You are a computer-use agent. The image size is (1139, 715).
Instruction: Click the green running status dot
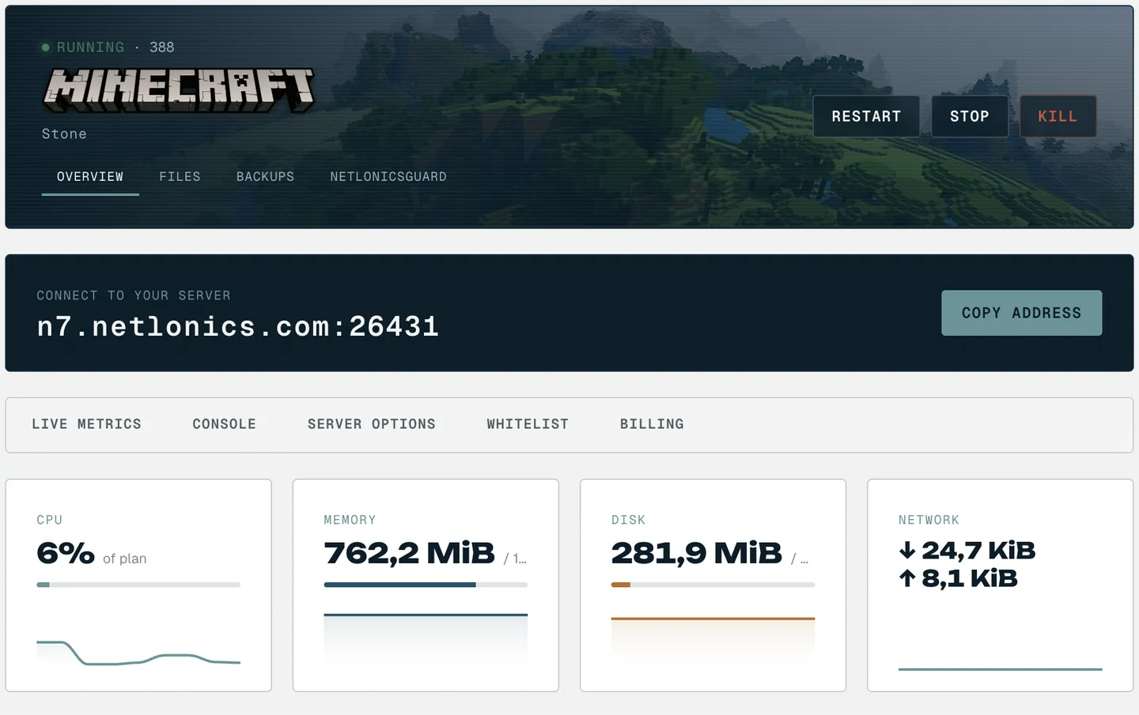coord(46,47)
